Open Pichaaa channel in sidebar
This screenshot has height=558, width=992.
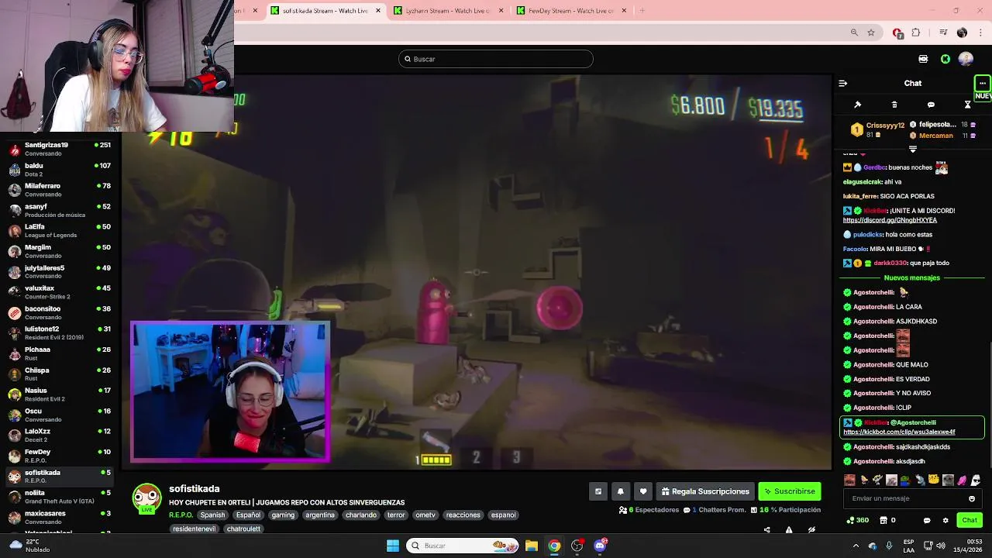coord(60,353)
